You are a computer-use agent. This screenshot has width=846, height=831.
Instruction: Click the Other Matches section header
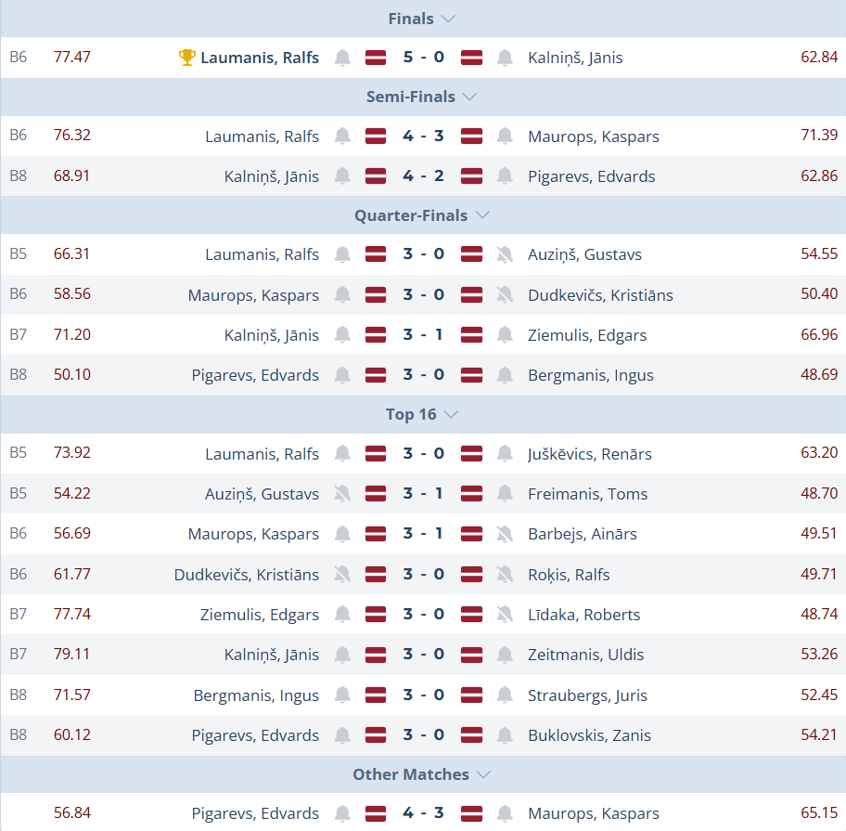411,774
